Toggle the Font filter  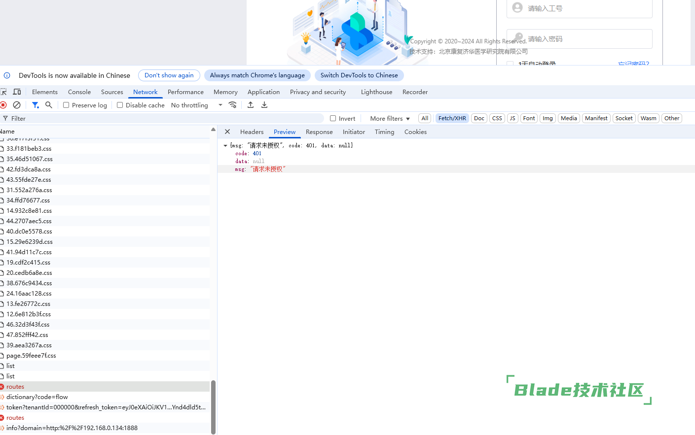529,118
